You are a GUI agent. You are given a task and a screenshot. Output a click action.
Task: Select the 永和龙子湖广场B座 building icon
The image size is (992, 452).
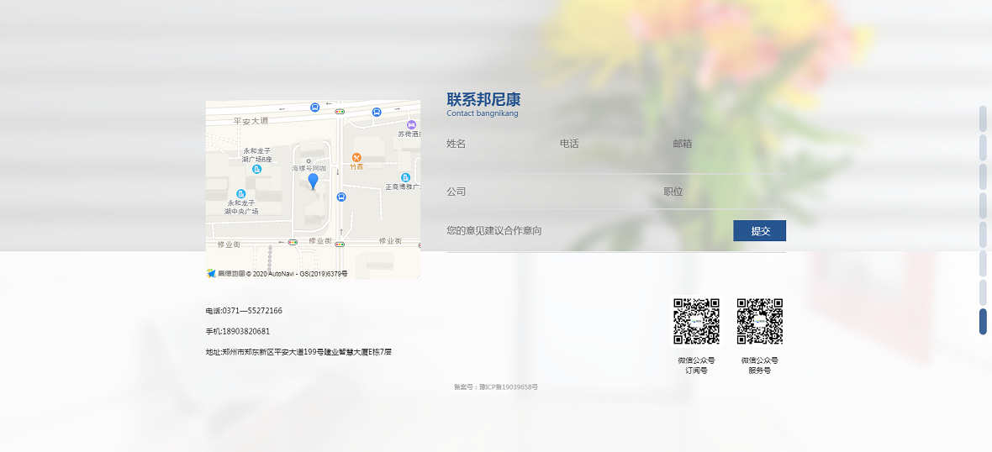256,169
